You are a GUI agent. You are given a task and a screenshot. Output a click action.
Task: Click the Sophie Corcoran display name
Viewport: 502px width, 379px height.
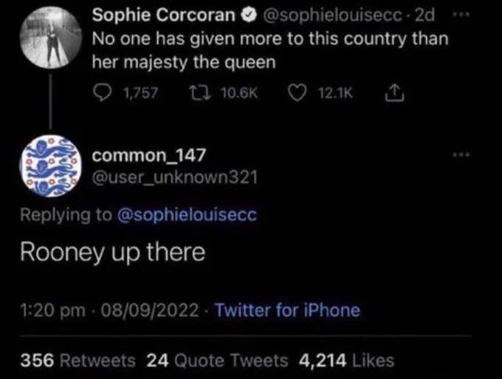(x=164, y=15)
